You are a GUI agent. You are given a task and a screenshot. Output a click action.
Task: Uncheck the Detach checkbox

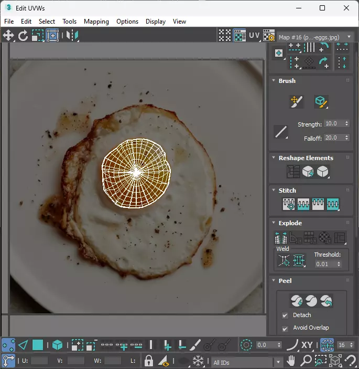coord(285,315)
